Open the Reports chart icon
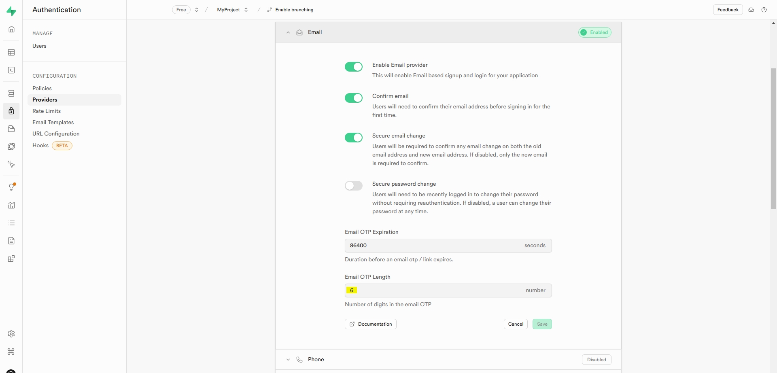 point(11,205)
